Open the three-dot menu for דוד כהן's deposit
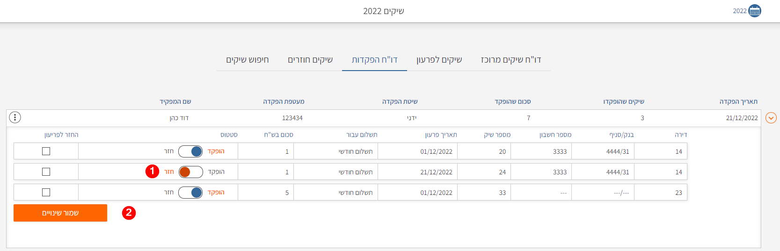This screenshot has width=780, height=251. click(15, 117)
